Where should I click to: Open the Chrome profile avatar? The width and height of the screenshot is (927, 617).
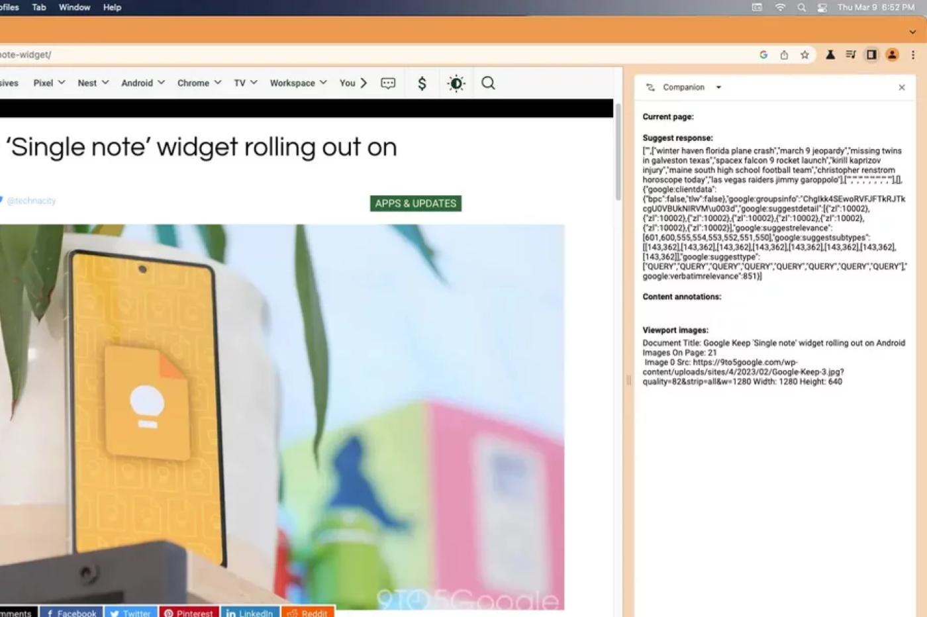tap(892, 55)
